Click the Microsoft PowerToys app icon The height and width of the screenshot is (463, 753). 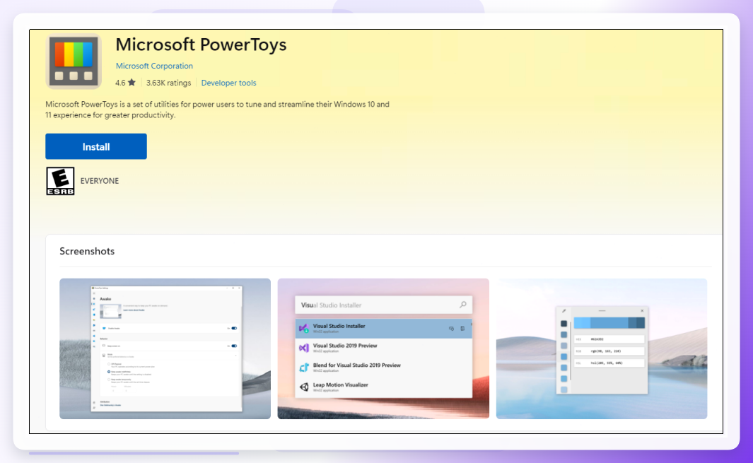point(74,61)
